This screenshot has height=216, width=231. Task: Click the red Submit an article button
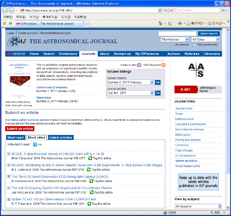19,128
